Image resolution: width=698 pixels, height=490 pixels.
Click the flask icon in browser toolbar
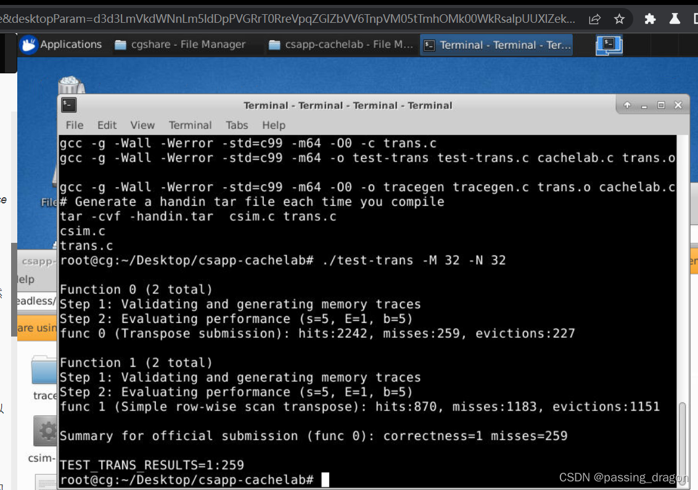[675, 18]
